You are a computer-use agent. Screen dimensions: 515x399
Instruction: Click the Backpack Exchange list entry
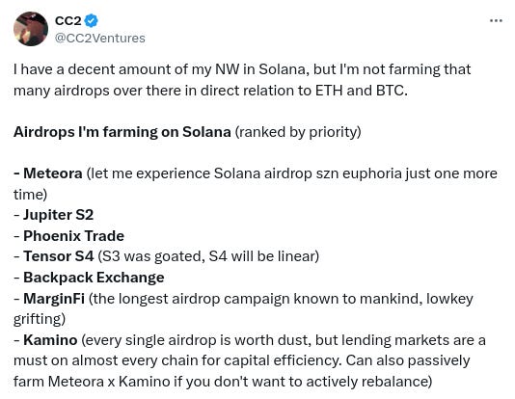(94, 278)
